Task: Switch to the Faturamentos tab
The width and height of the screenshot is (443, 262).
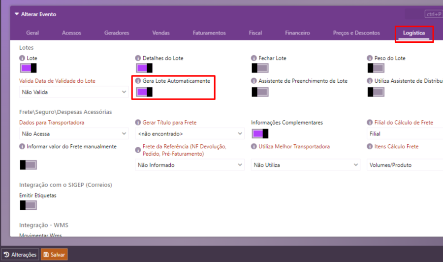Action: [x=209, y=33]
